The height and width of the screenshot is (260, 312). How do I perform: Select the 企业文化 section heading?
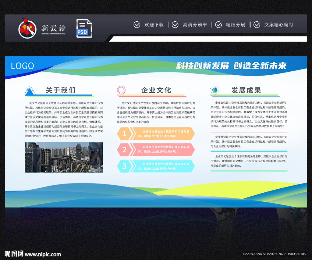(156, 90)
